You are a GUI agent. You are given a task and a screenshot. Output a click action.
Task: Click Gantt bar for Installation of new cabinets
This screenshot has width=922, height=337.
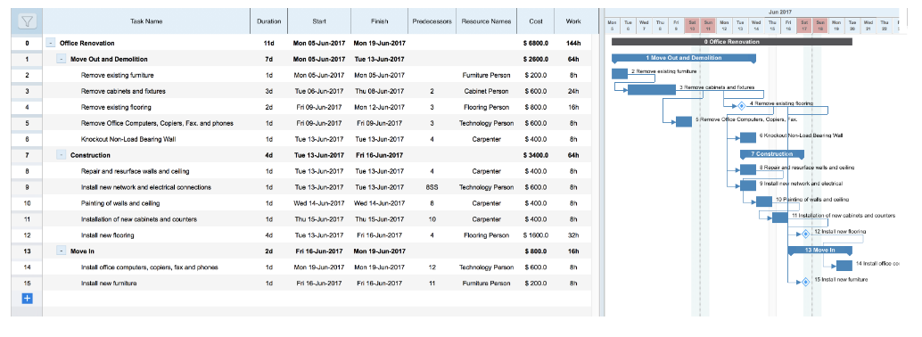pos(779,218)
